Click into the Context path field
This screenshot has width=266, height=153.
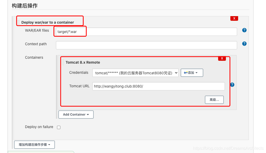(146, 45)
